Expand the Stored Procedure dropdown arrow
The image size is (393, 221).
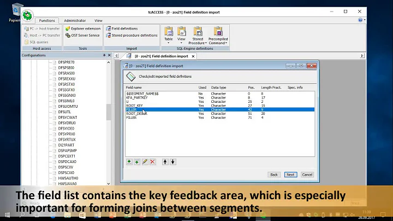click(x=206, y=43)
